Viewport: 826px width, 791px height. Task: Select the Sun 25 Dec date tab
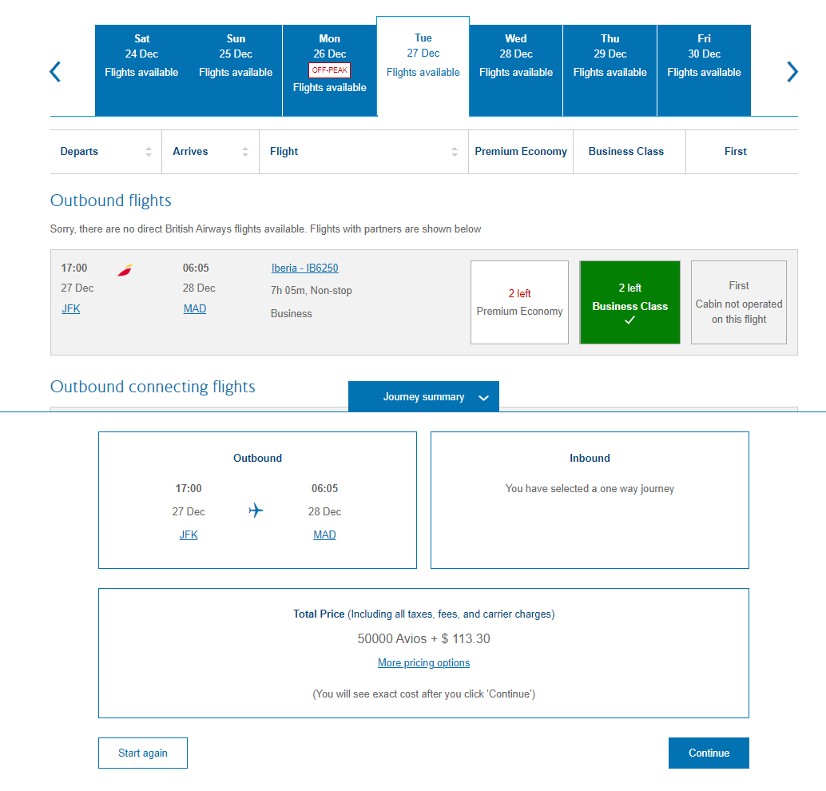(236, 70)
